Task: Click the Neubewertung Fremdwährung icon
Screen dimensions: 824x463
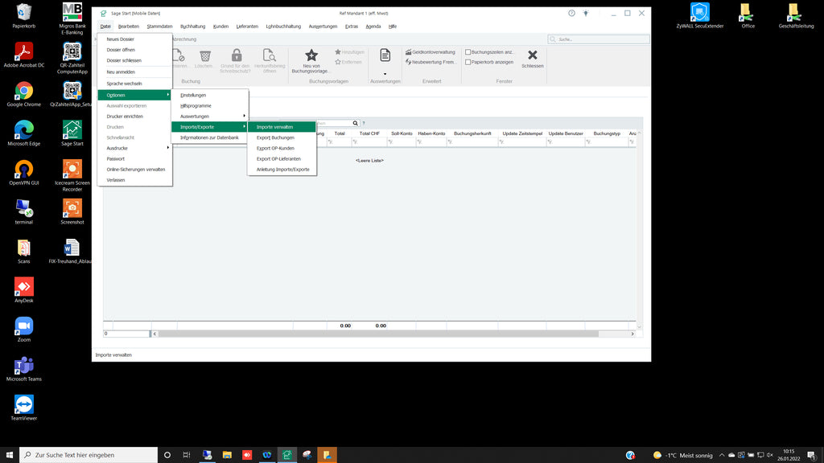Action: click(x=410, y=62)
